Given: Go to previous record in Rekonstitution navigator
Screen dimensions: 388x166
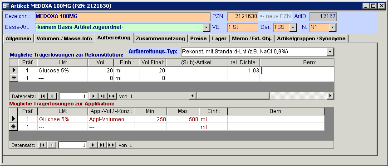Looking at the screenshot, I should pos(52,96).
